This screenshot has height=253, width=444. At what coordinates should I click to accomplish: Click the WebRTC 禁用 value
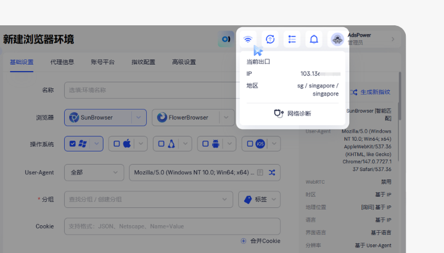click(x=386, y=182)
